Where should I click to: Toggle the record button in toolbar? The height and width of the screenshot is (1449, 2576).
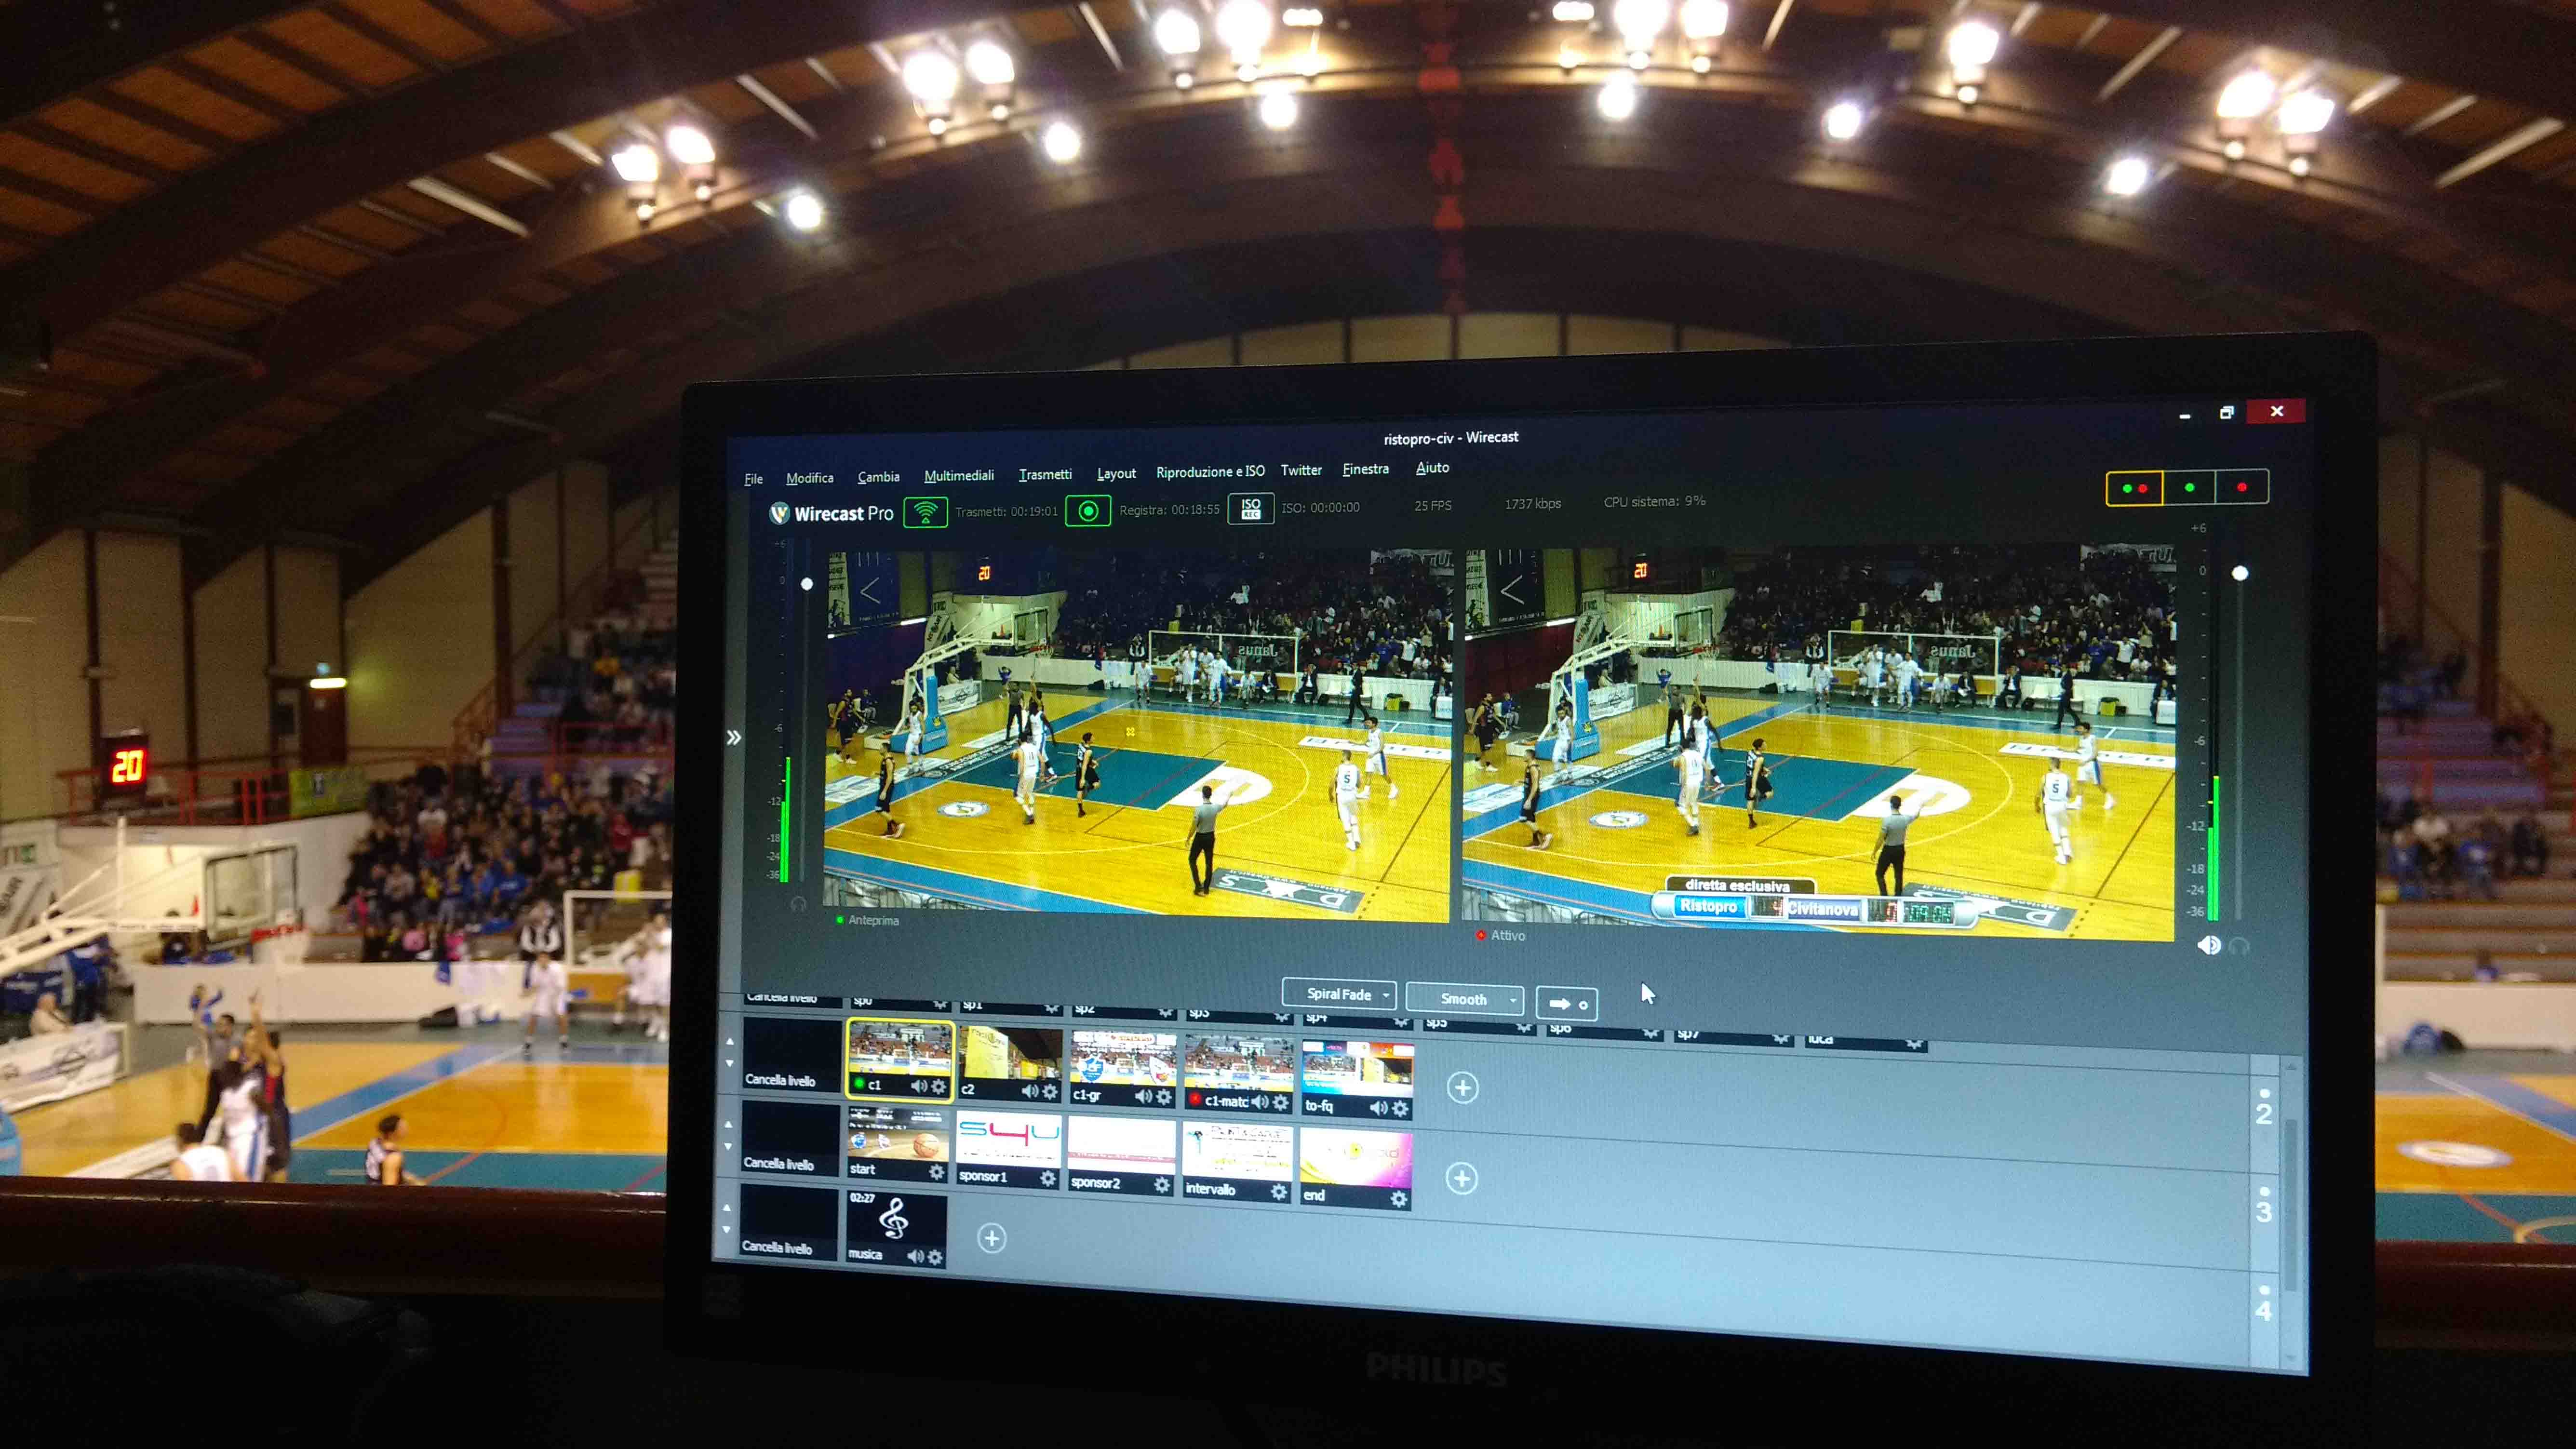[x=1088, y=511]
